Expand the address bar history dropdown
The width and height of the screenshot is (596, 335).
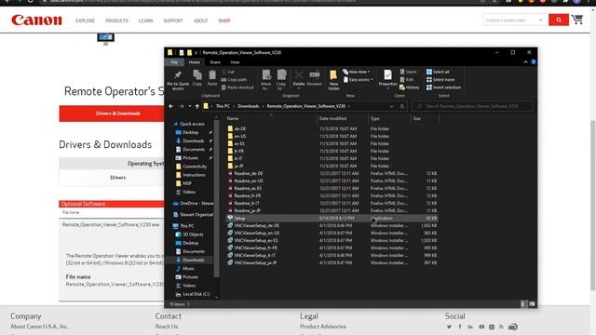[391, 106]
